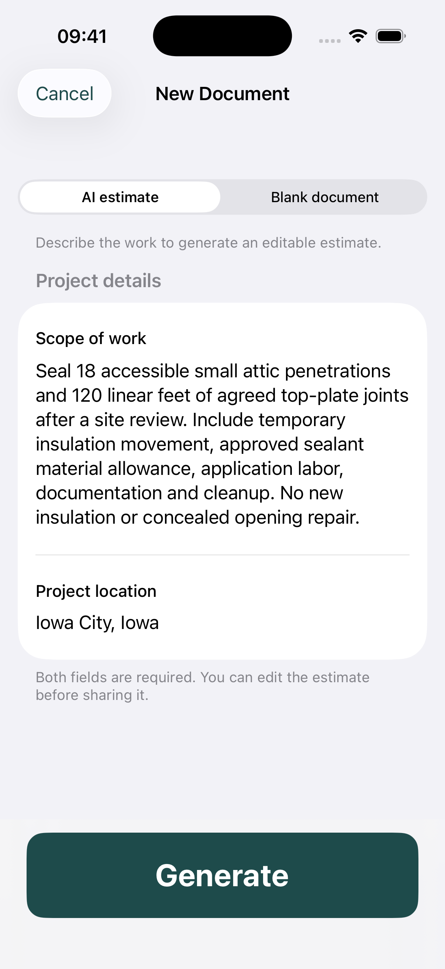Click the Scope of work text area

coord(222,444)
